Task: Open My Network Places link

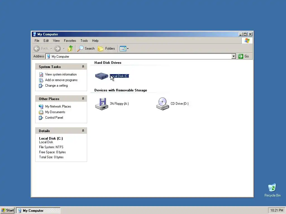Action: click(x=58, y=106)
